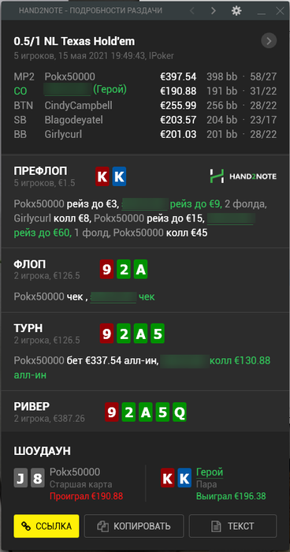Expand hand details with the round chevron button

(x=269, y=41)
